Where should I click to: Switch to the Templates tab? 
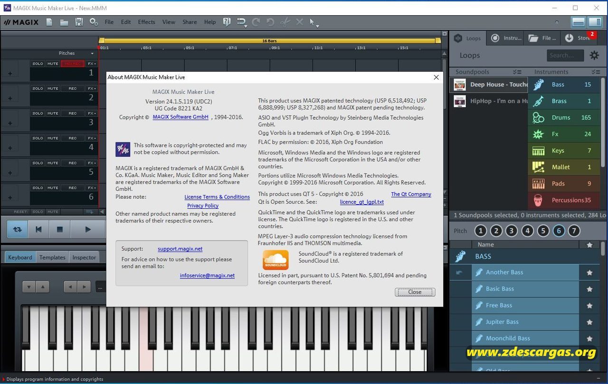(52, 257)
